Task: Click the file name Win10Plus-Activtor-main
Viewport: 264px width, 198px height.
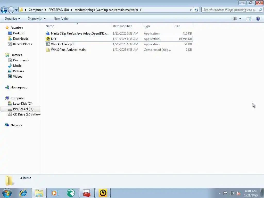Action: point(68,50)
